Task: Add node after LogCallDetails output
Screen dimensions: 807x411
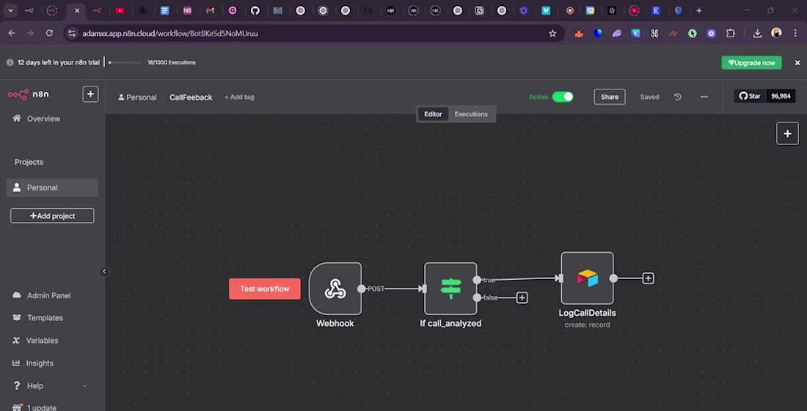Action: pyautogui.click(x=648, y=278)
